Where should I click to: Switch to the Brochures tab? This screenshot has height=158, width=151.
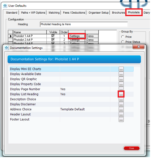118,13
